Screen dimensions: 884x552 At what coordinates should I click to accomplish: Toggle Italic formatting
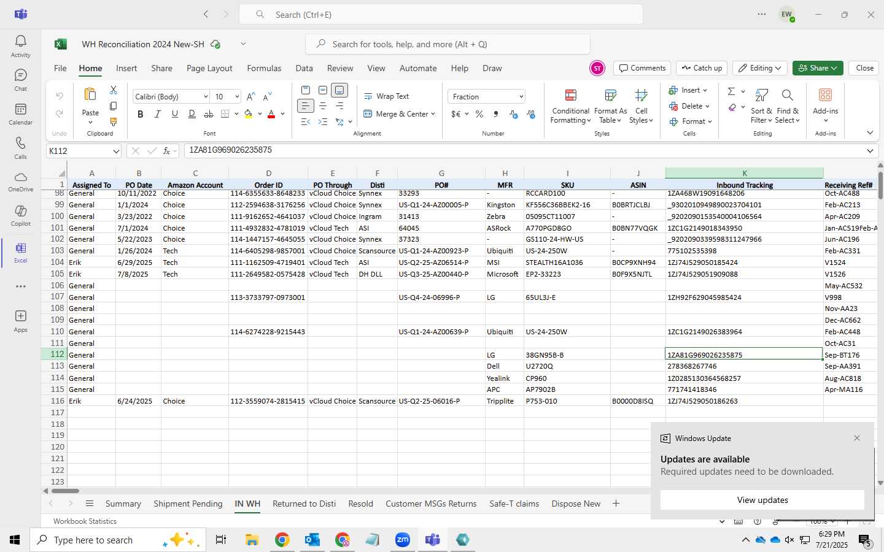coord(158,114)
